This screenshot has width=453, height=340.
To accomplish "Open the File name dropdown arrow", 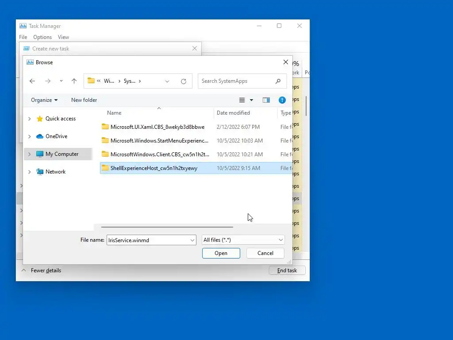I will coord(192,240).
